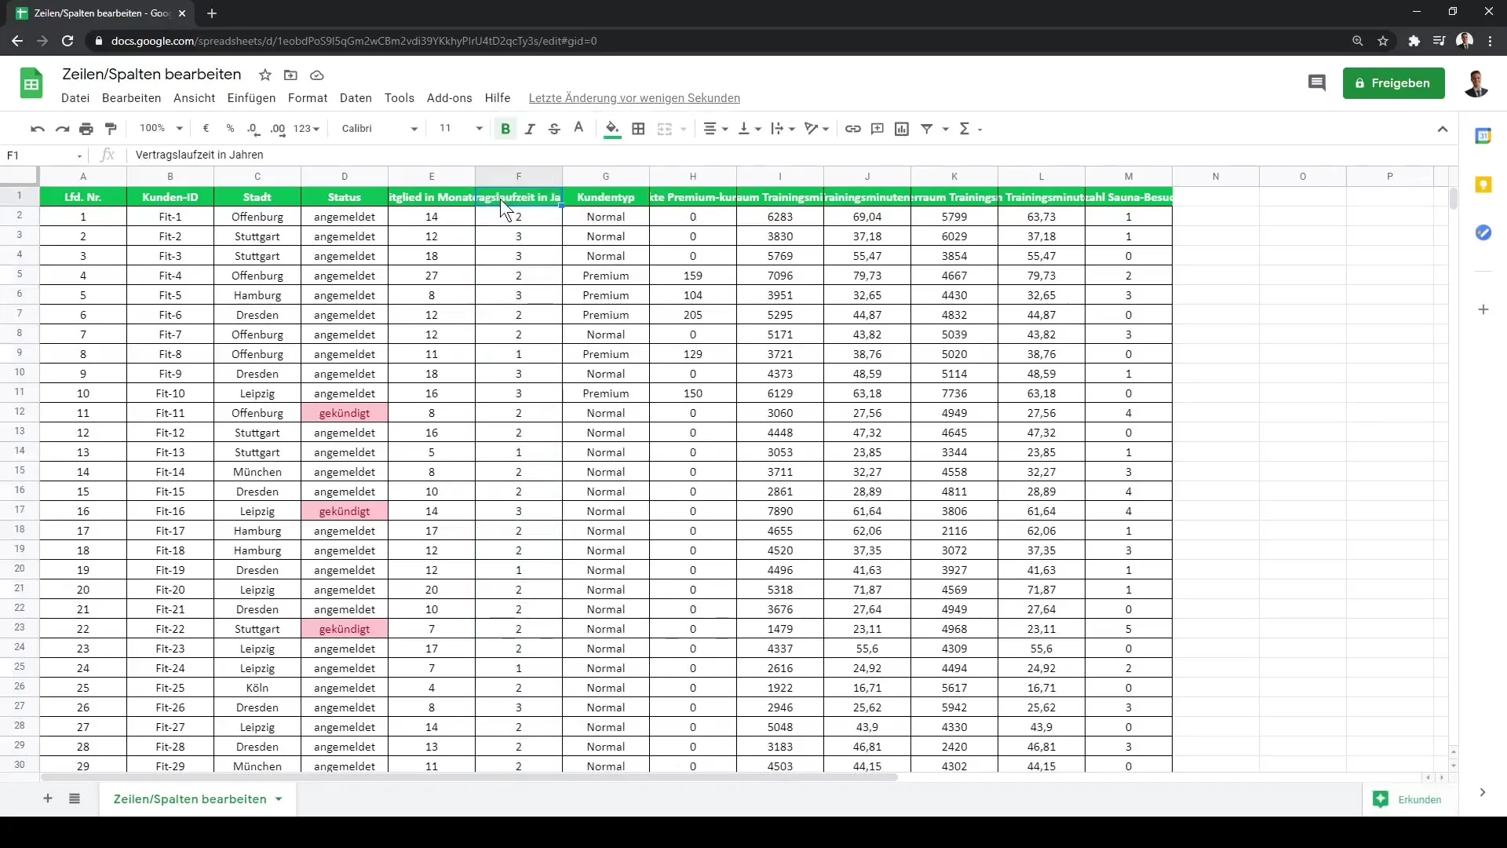Click the sum/functions icon
Image resolution: width=1507 pixels, height=848 pixels.
965,129
